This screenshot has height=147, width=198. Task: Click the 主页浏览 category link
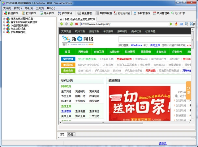[66, 91]
